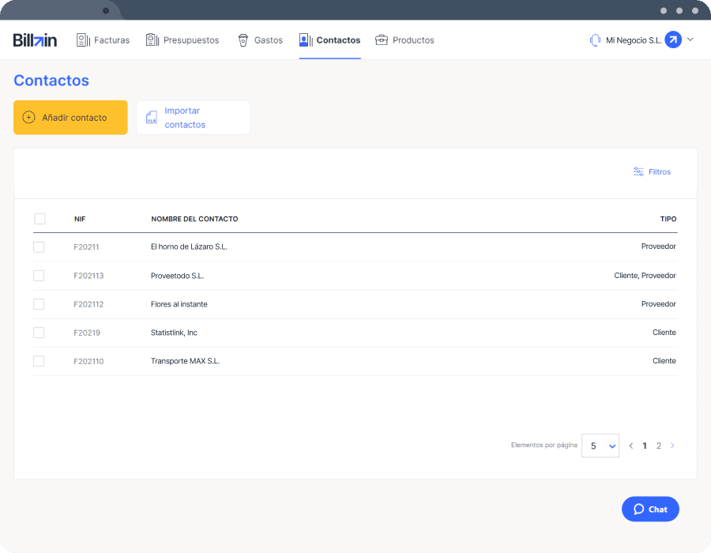This screenshot has height=553, width=711.
Task: Click the Facturas invoice icon
Action: point(83,40)
